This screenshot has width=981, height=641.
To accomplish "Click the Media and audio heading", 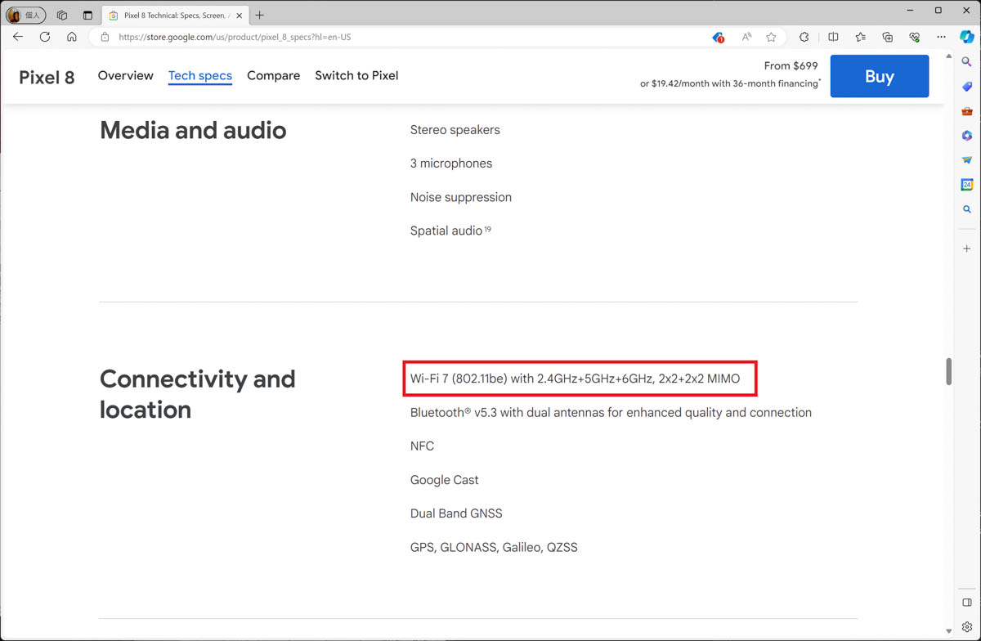I will 193,130.
